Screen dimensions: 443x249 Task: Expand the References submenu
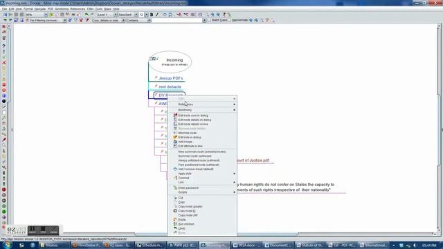click(202, 104)
